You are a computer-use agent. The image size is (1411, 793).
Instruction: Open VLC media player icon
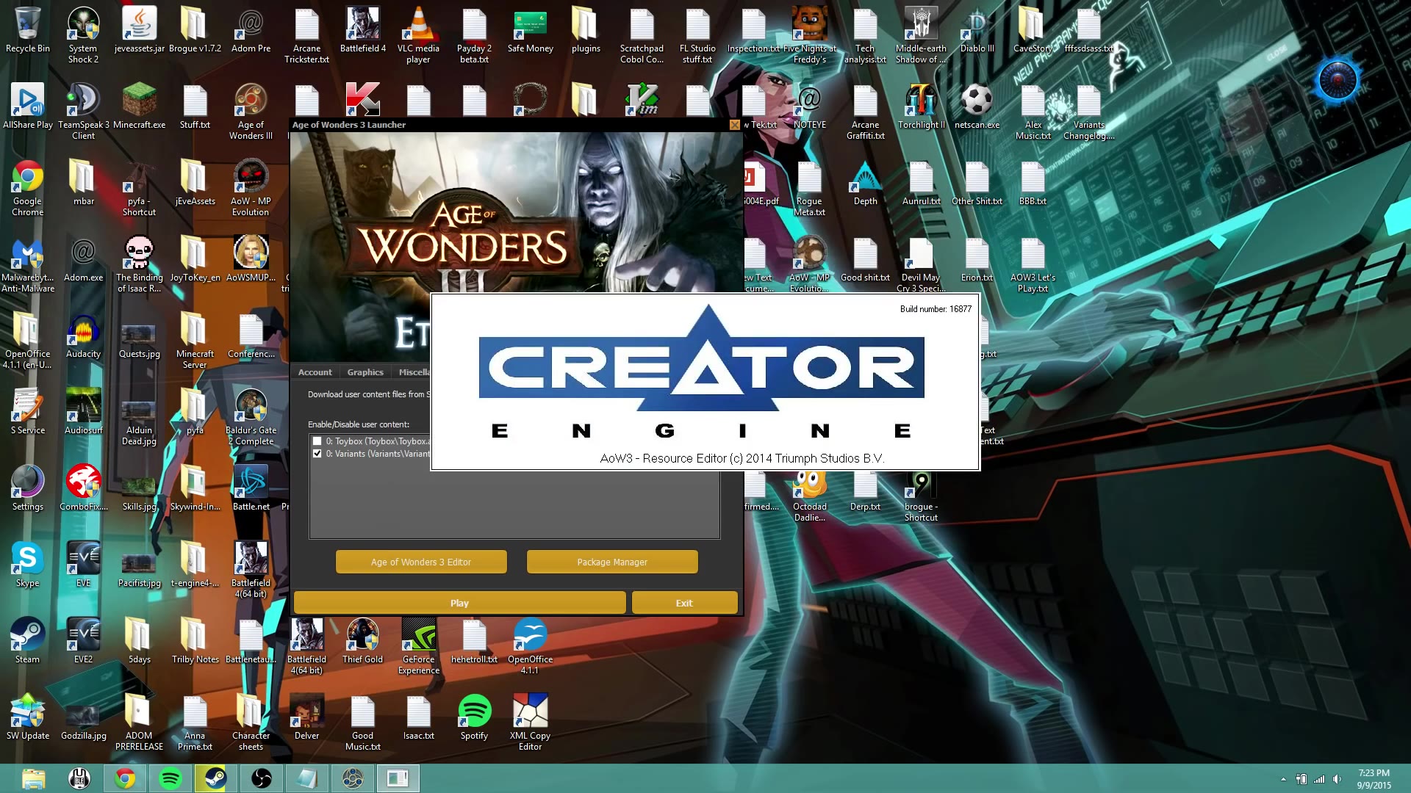[x=418, y=35]
